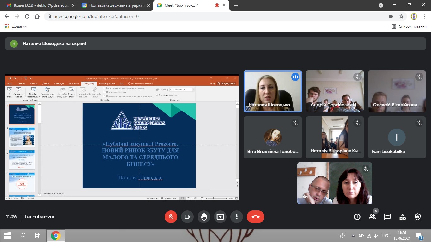This screenshot has height=242, width=431.
Task: Click Chrome icon on the taskbar
Action: click(x=56, y=235)
